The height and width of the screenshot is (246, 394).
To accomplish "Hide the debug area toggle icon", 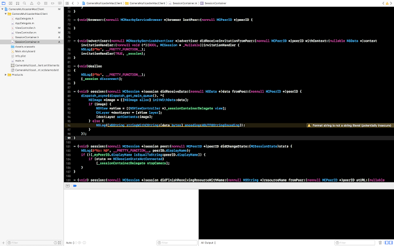I will [x=68, y=186].
